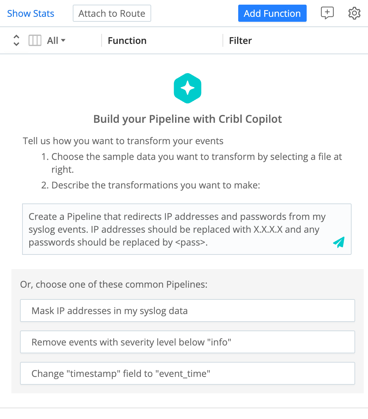Open Attach to Route
The image size is (368, 419).
[x=112, y=13]
